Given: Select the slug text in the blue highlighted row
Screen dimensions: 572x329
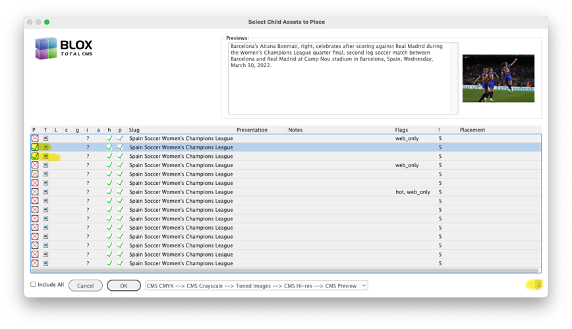Looking at the screenshot, I should pyautogui.click(x=181, y=147).
